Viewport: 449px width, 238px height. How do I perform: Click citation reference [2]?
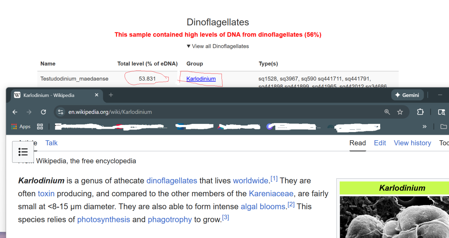[291, 204]
